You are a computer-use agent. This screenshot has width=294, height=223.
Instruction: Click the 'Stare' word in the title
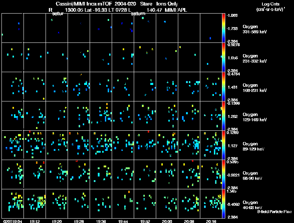[x=146, y=4]
